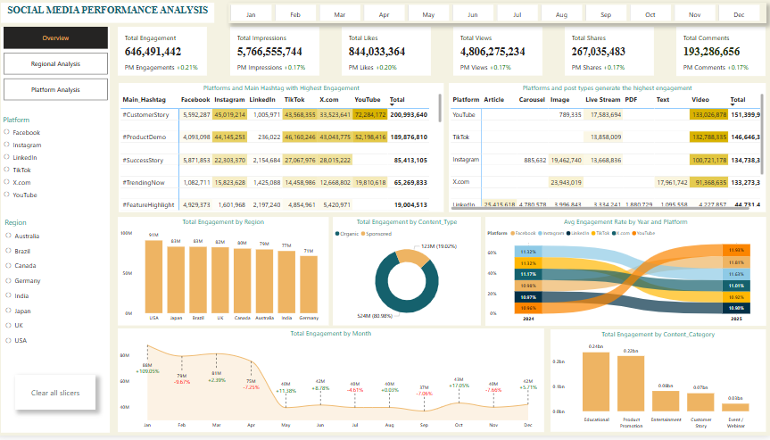Select Facebook platform radio option
Viewport: 770px width, 440px height.
click(7, 132)
